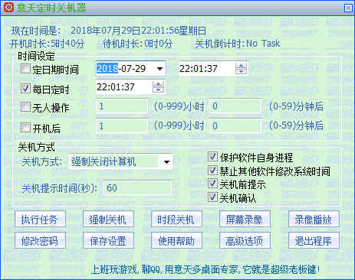
Task: Decrease the 定日期时间 time using down arrow
Action: (241, 71)
